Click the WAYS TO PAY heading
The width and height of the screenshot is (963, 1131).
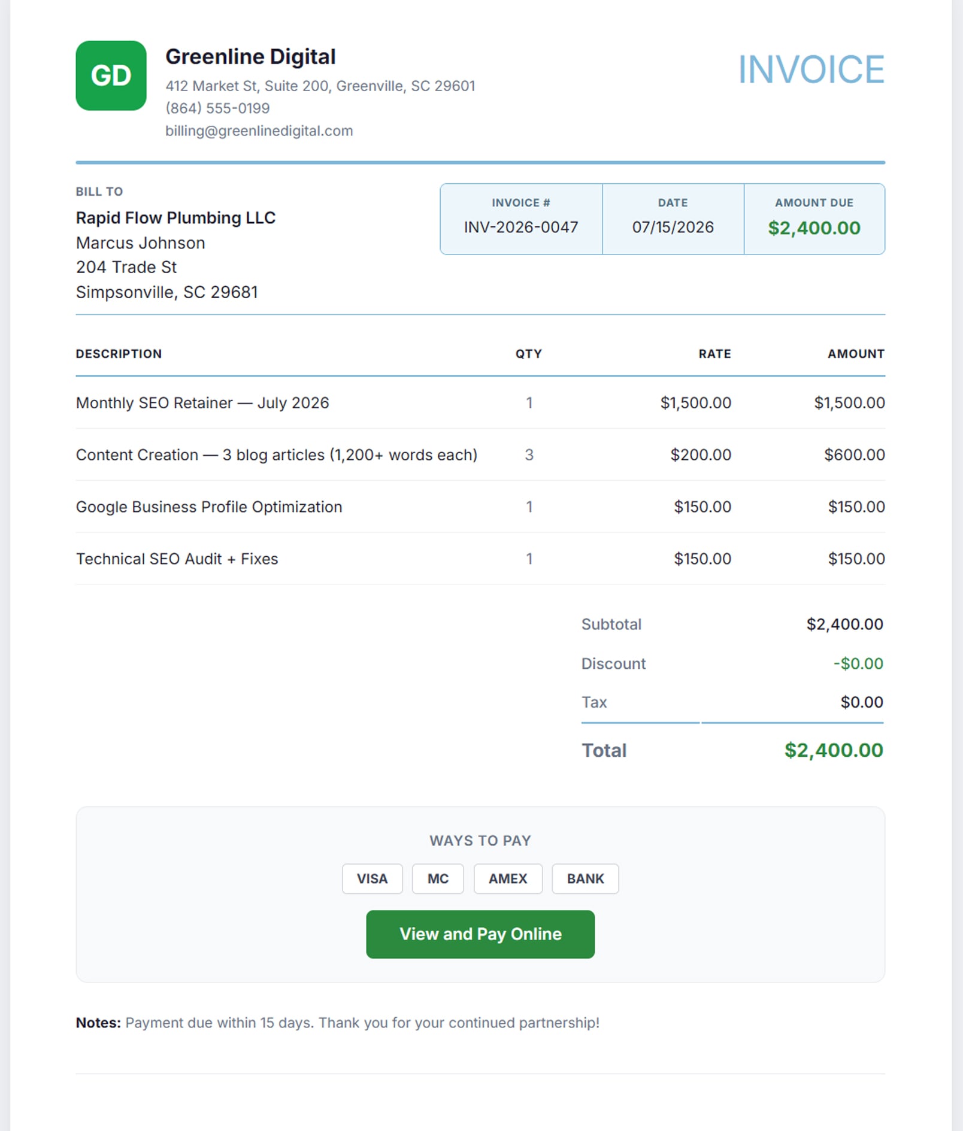point(480,841)
